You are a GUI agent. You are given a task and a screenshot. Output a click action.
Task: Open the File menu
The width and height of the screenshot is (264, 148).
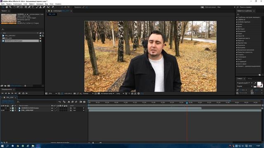coord(3,4)
